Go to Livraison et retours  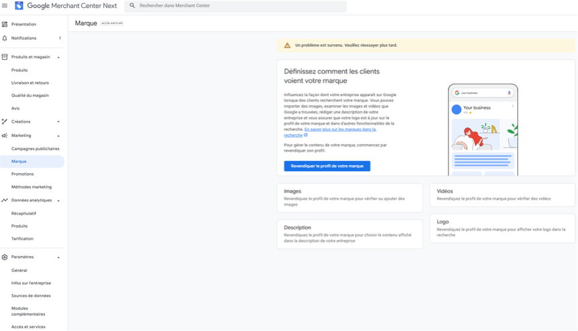[x=30, y=83]
